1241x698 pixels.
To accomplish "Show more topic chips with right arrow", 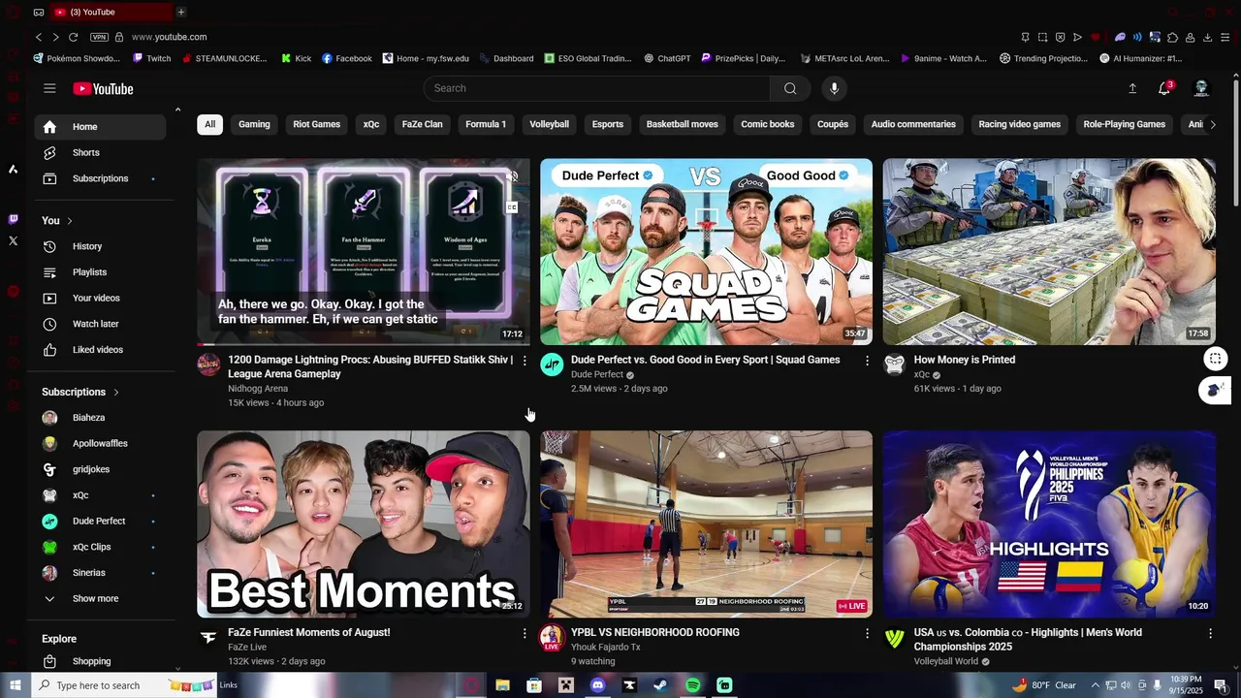I will pos(1212,124).
